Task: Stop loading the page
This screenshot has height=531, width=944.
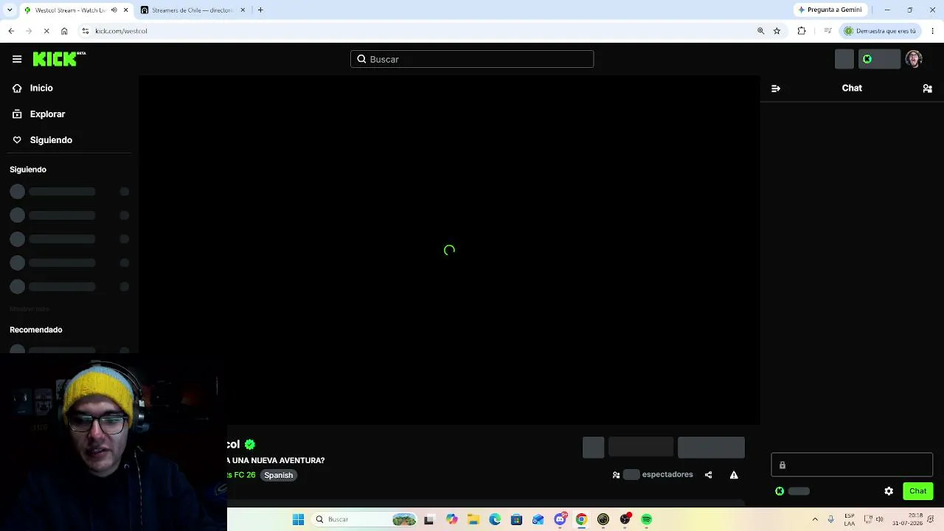Action: [46, 31]
